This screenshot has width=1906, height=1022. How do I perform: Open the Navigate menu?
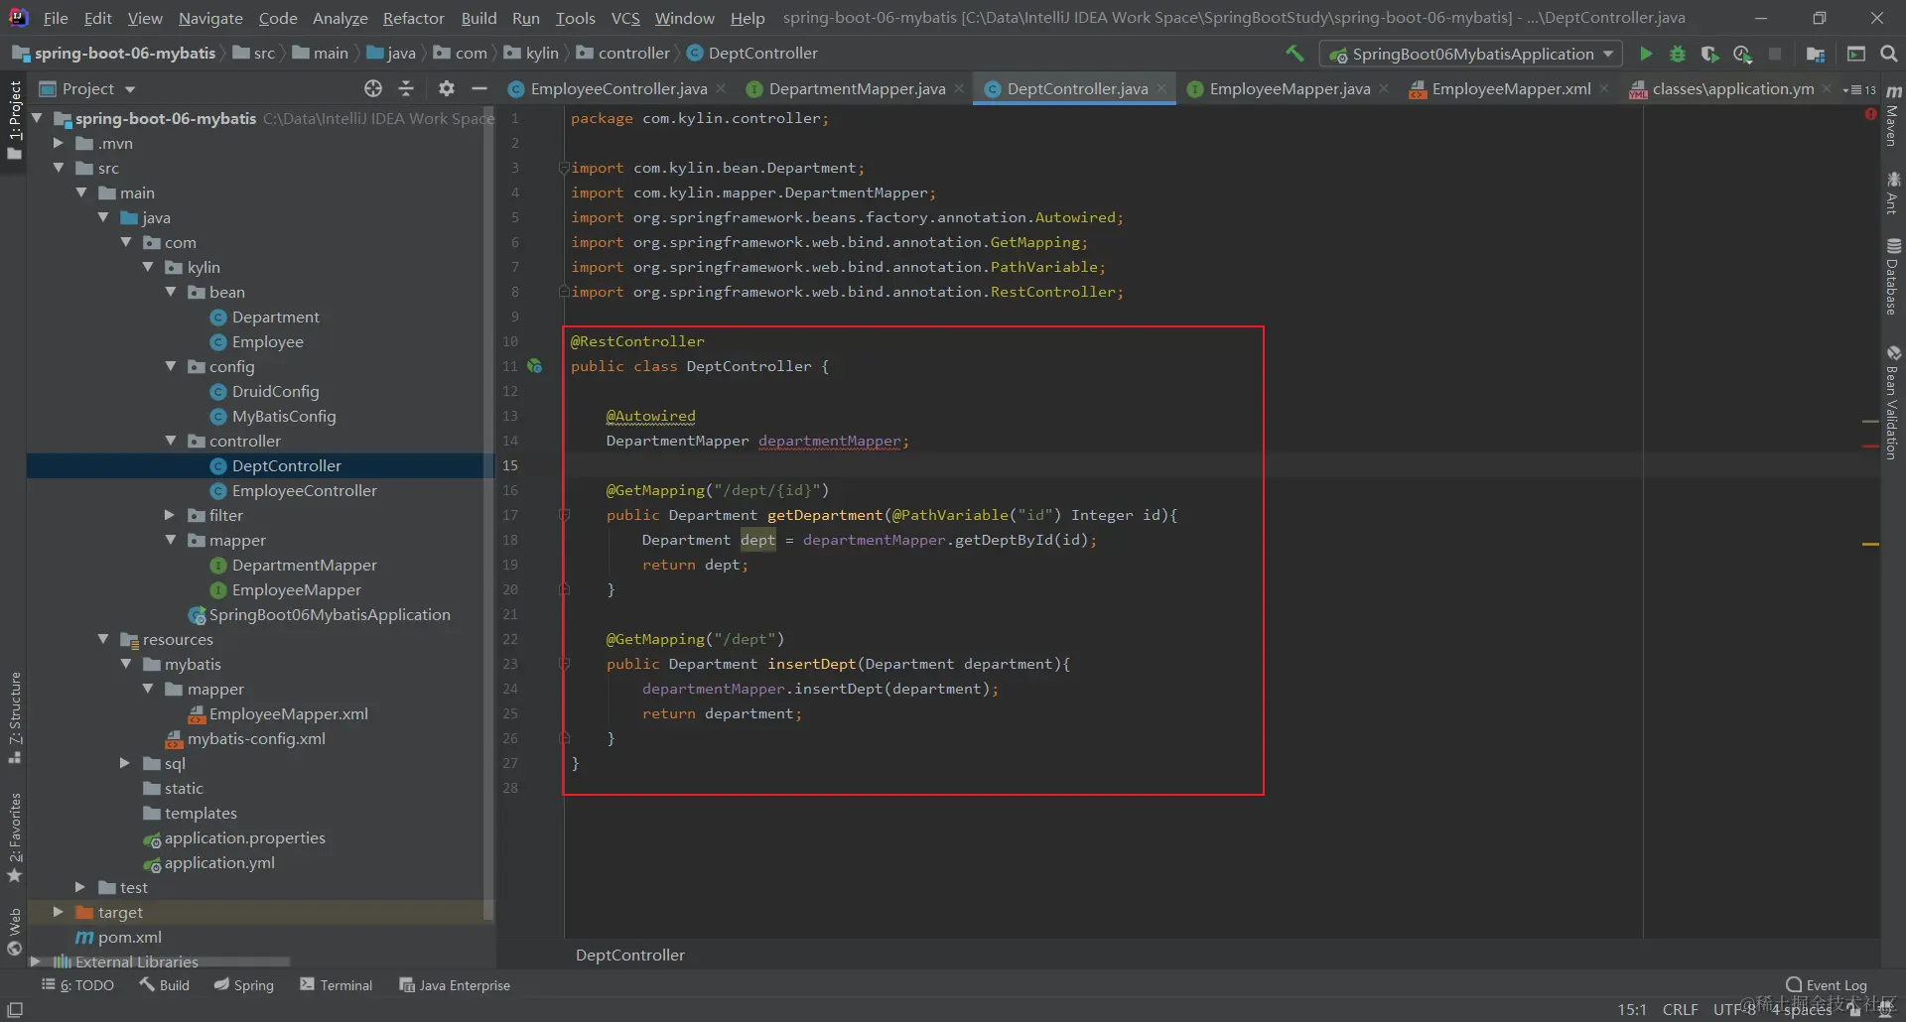[x=210, y=18]
